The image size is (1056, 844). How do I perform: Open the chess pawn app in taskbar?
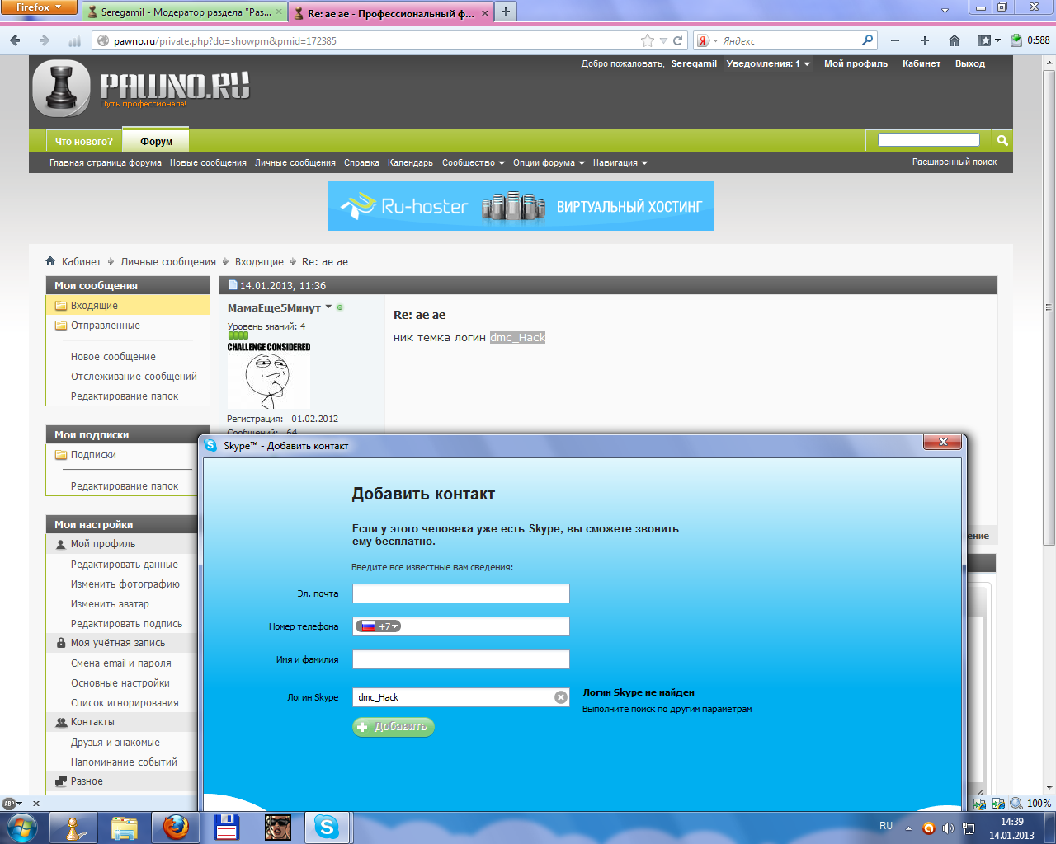[x=73, y=828]
